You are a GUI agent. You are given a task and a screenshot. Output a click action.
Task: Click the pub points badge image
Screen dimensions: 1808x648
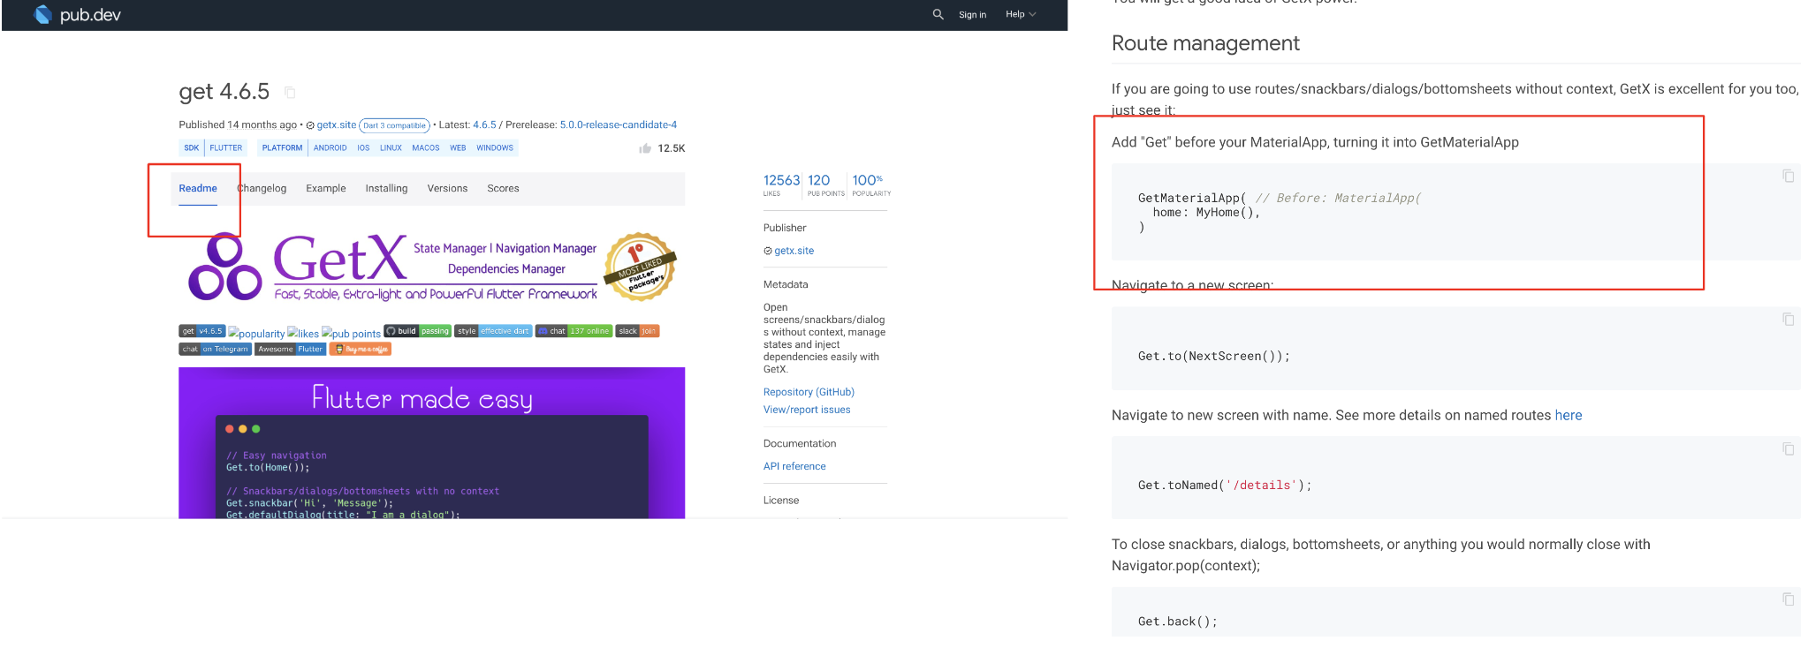point(351,333)
